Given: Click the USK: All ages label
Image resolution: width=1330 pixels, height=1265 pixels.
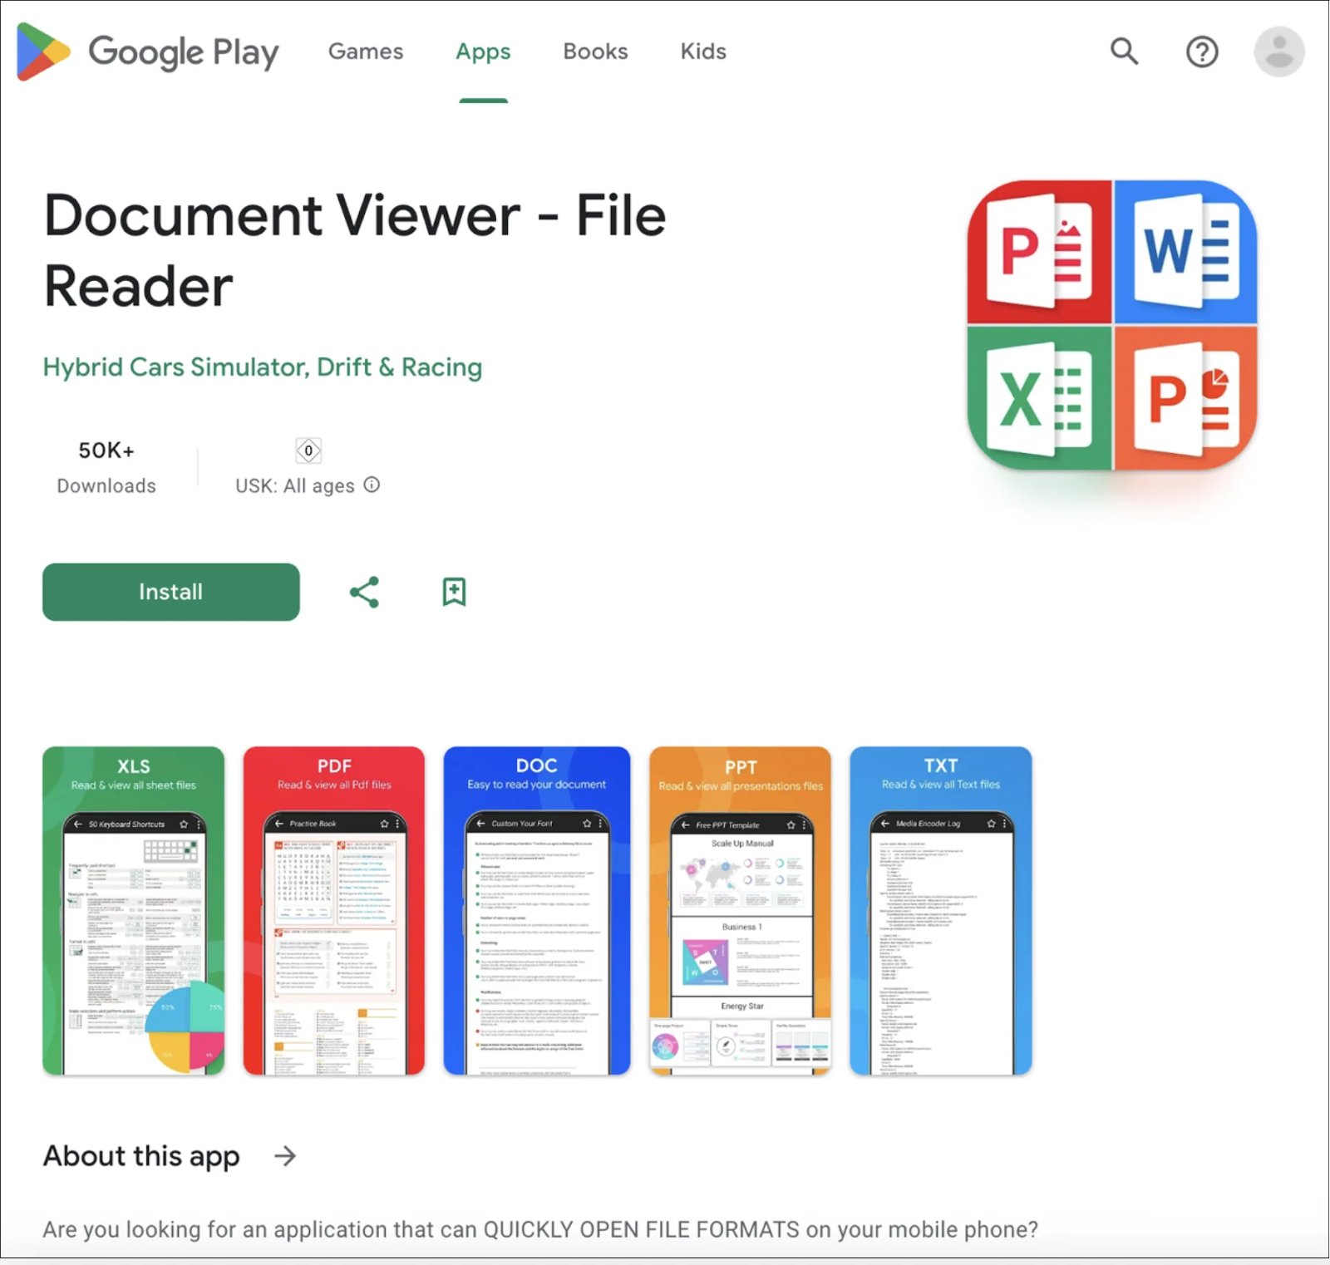Looking at the screenshot, I should (x=295, y=485).
